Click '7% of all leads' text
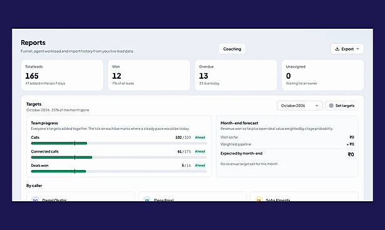 (123, 83)
